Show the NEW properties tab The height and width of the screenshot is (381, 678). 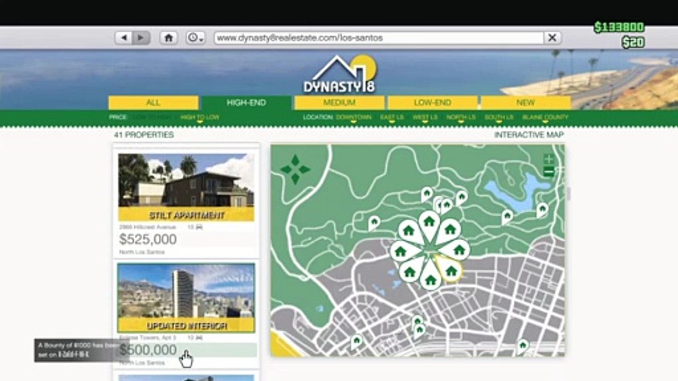point(525,103)
